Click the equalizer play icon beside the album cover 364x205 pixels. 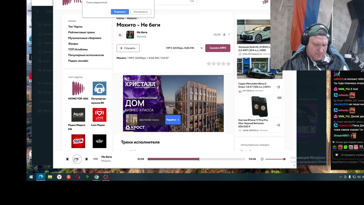(120, 35)
